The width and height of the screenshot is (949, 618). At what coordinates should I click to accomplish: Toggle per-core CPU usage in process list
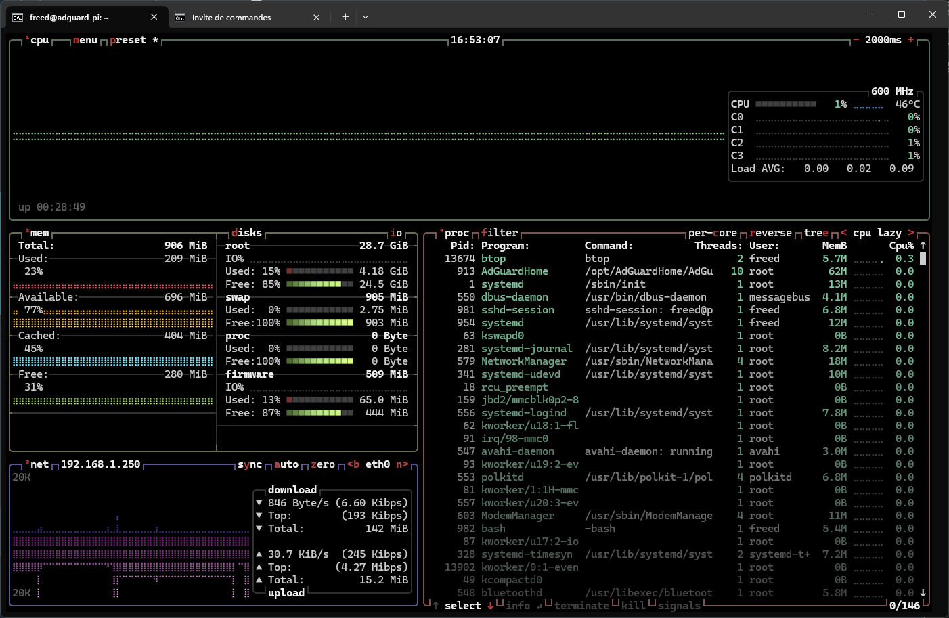click(712, 233)
